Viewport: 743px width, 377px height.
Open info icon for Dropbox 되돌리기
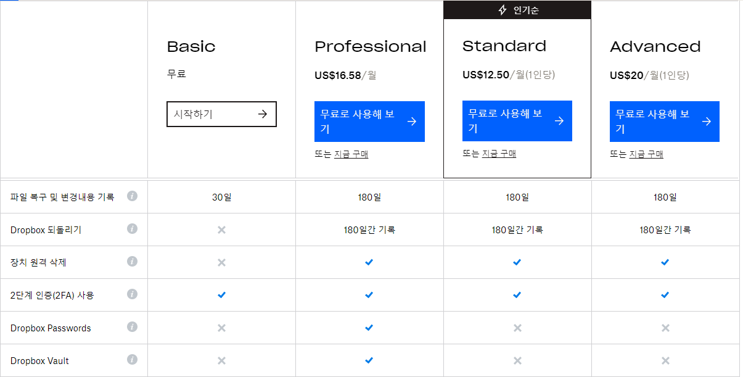pos(132,229)
